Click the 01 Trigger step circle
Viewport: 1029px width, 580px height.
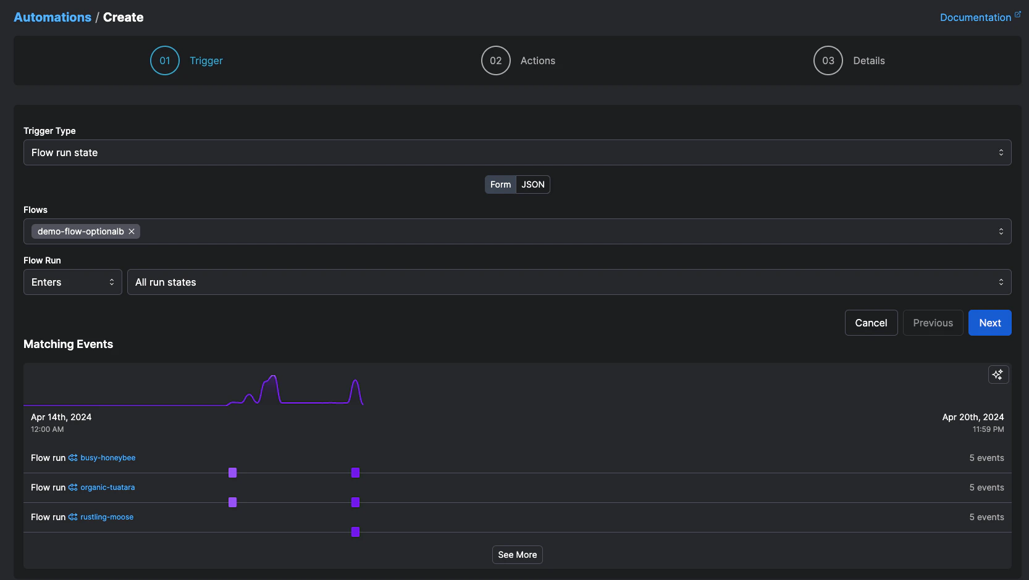164,60
